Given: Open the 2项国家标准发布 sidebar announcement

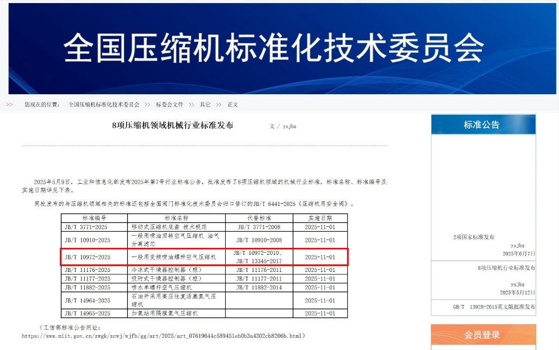Looking at the screenshot, I should 474,237.
